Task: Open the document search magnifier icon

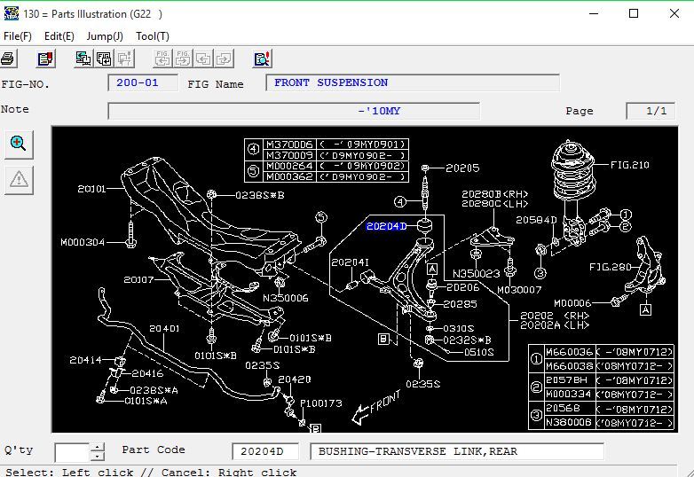Action: [x=263, y=59]
